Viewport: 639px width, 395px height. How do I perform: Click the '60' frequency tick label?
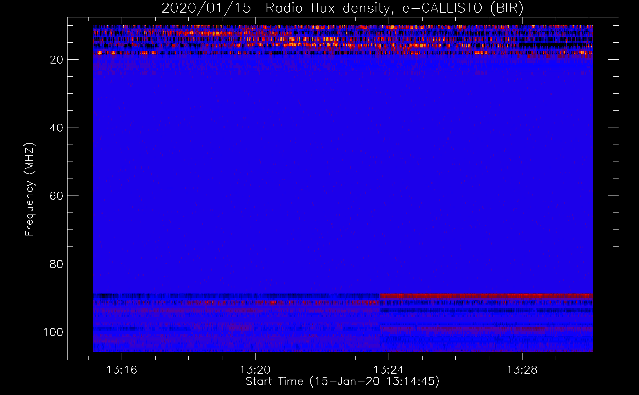[x=56, y=196]
